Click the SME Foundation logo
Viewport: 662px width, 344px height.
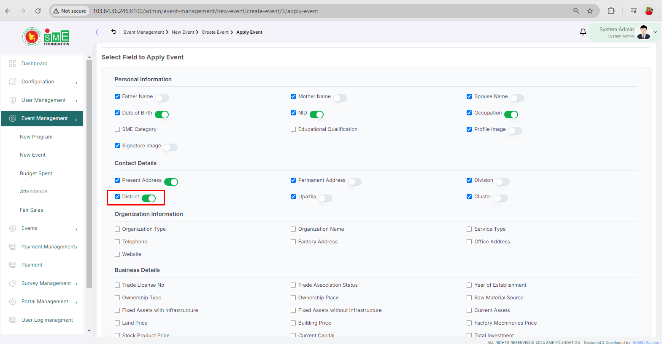coord(46,37)
